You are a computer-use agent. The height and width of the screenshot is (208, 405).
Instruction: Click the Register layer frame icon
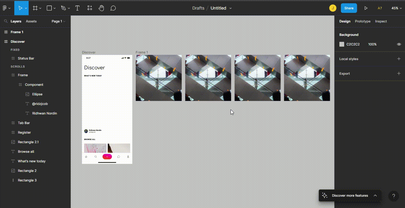click(x=13, y=132)
